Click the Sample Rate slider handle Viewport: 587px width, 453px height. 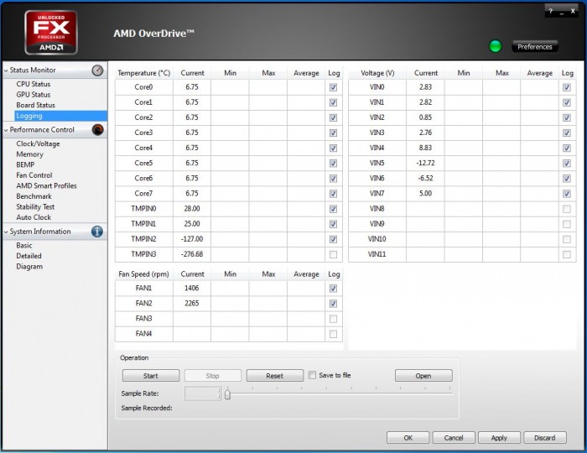227,394
